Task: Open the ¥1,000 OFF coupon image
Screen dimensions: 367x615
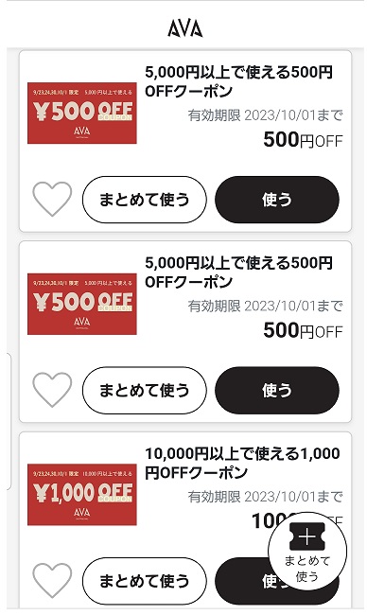Action: (x=82, y=495)
